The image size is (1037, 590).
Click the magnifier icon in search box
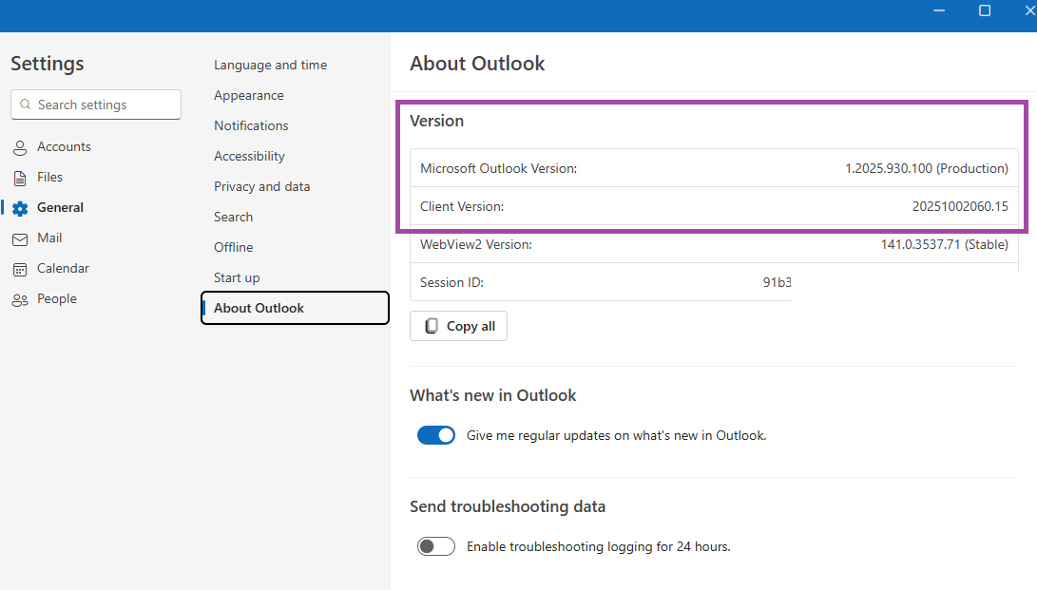(25, 105)
